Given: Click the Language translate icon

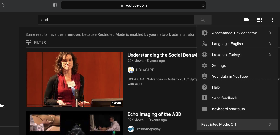Looking at the screenshot, I should [205, 44].
